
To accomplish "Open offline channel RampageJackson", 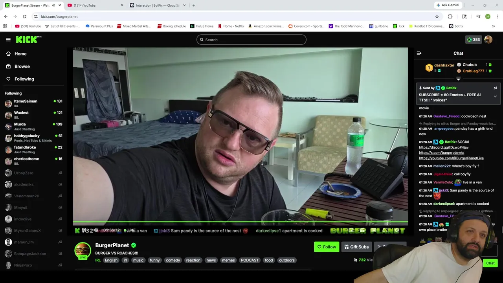I will [x=33, y=254].
